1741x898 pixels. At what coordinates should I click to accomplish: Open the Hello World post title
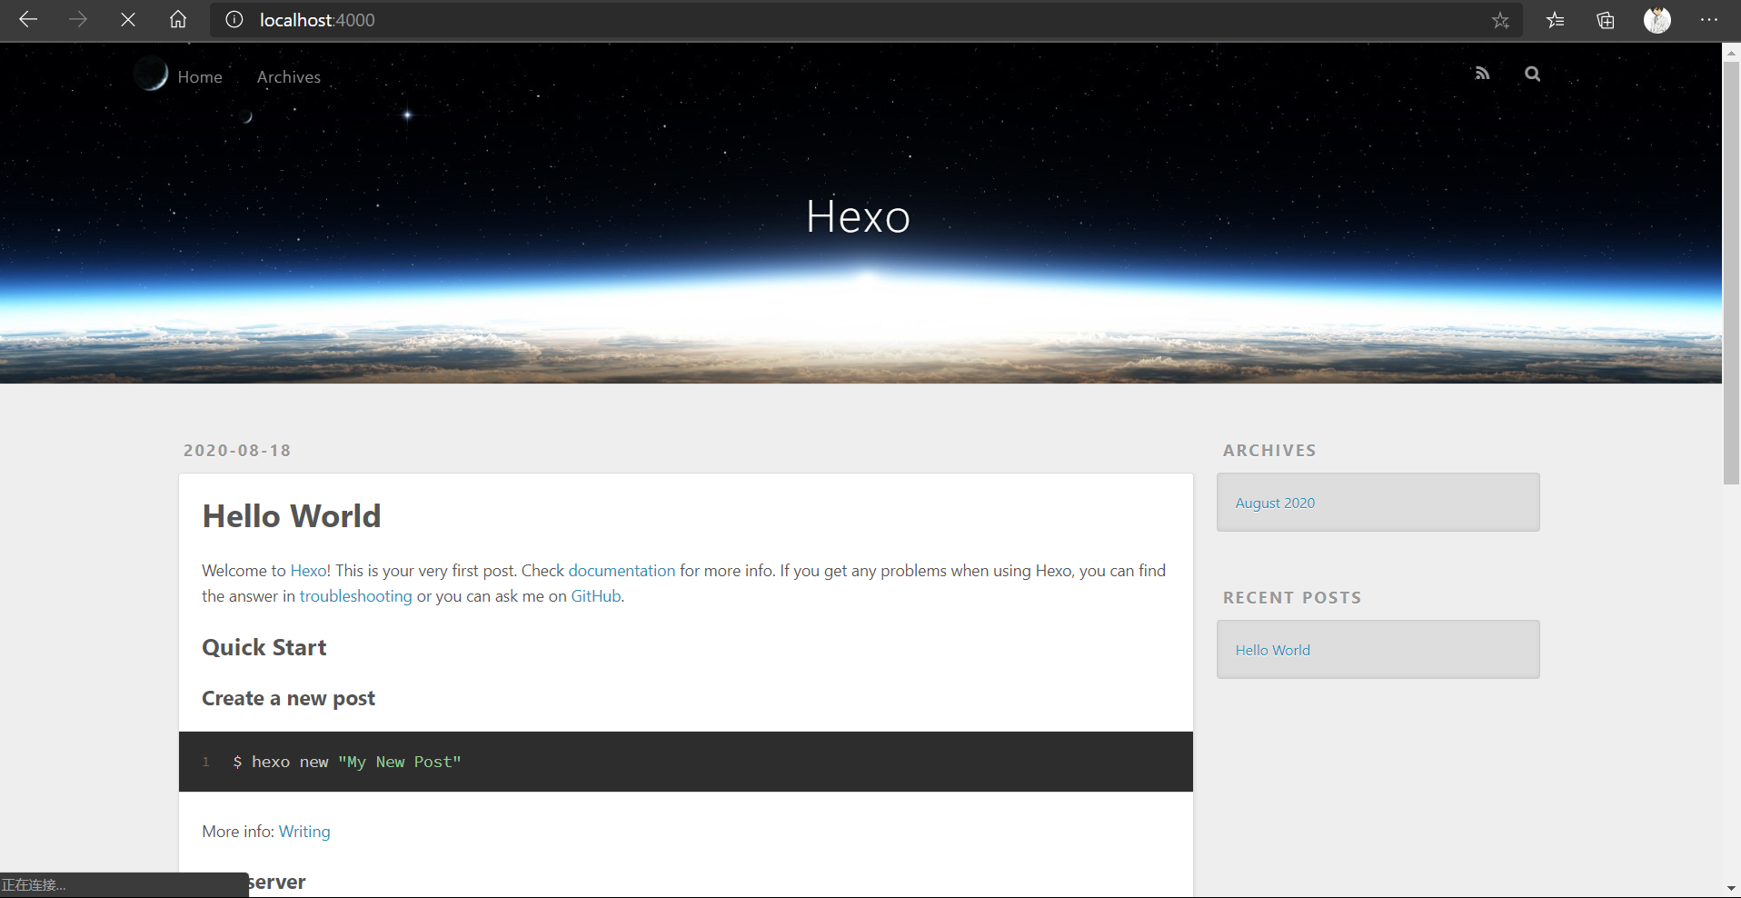(292, 516)
